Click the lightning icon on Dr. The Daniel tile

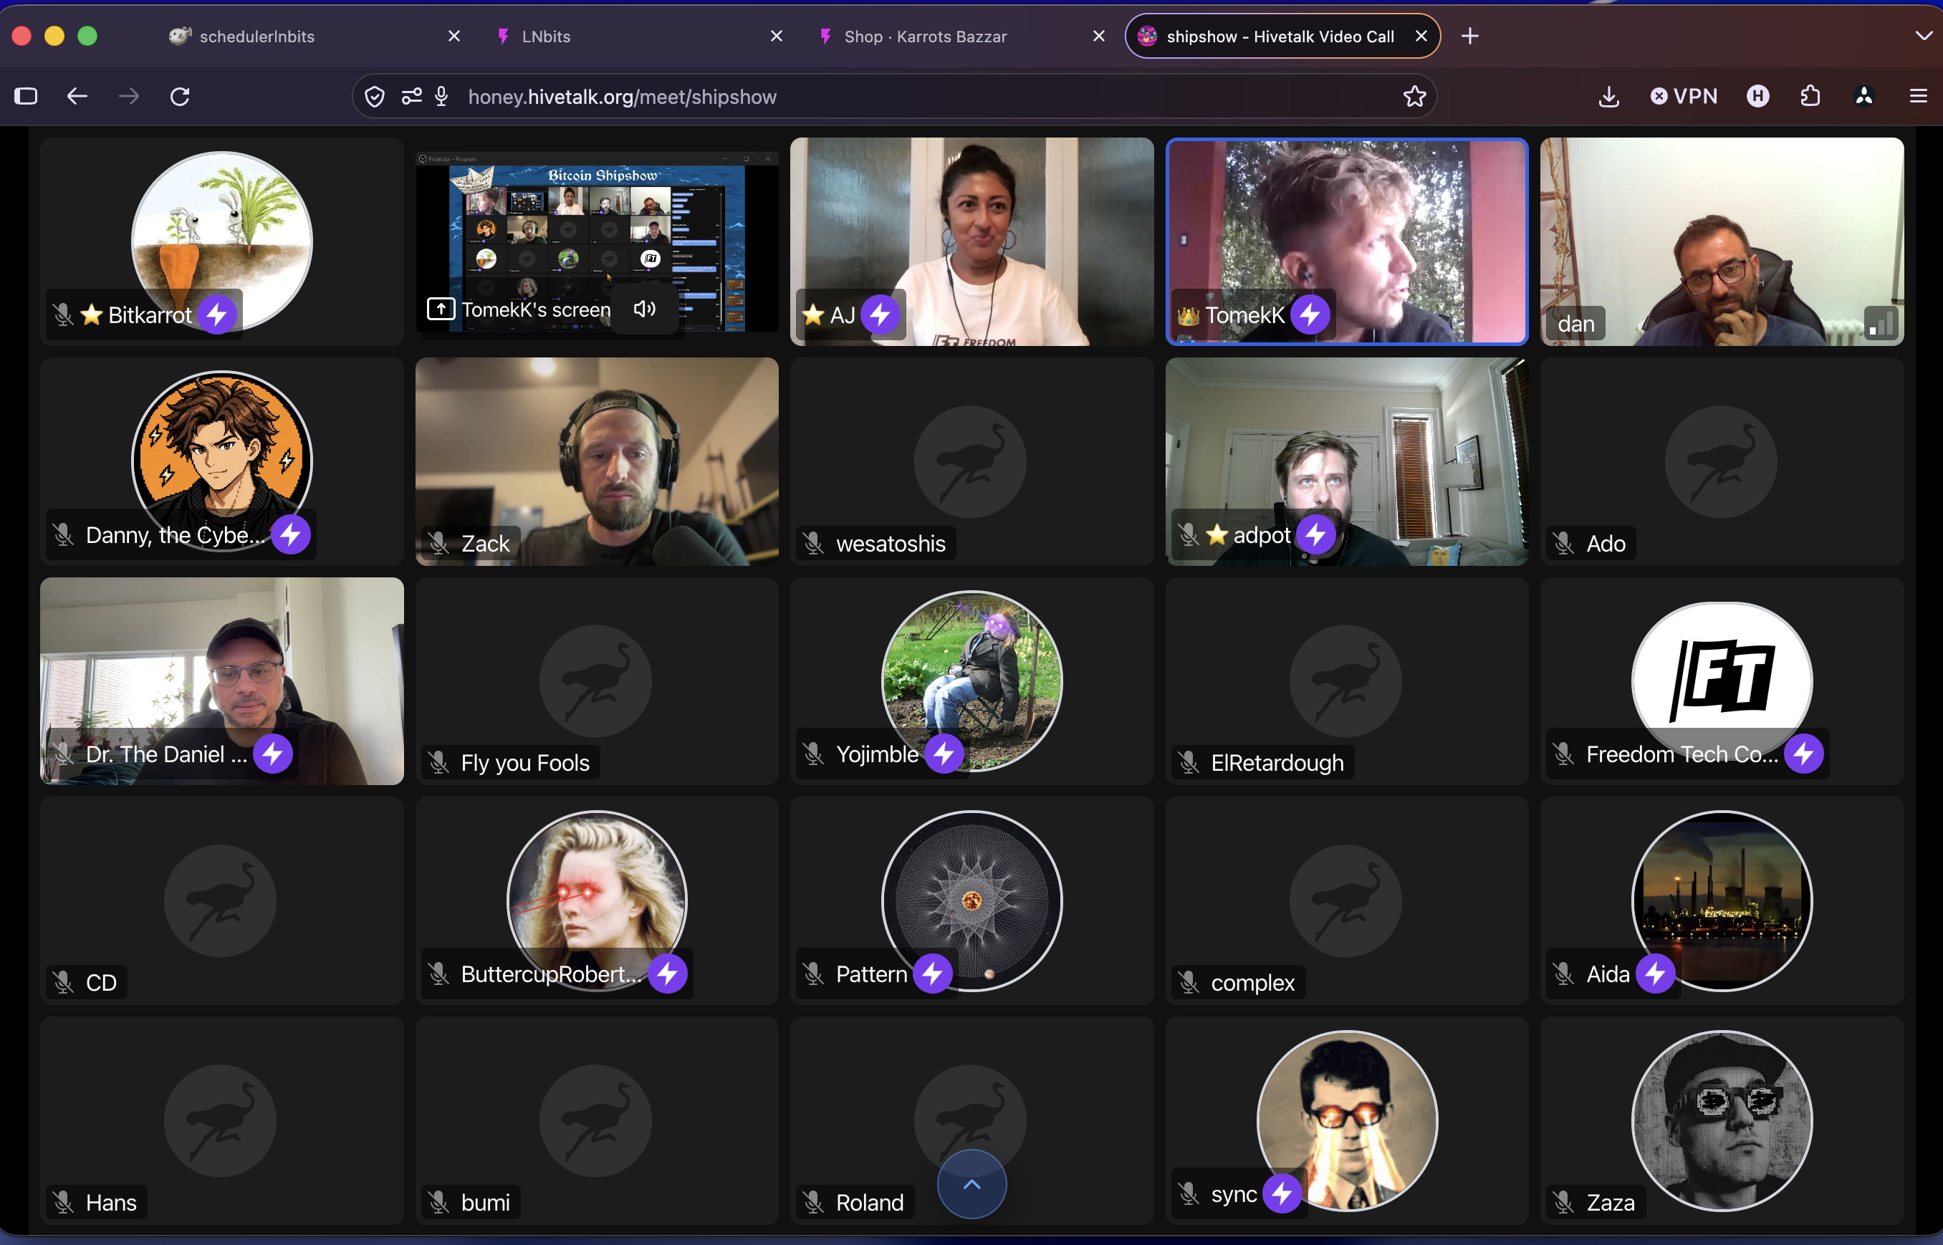272,754
